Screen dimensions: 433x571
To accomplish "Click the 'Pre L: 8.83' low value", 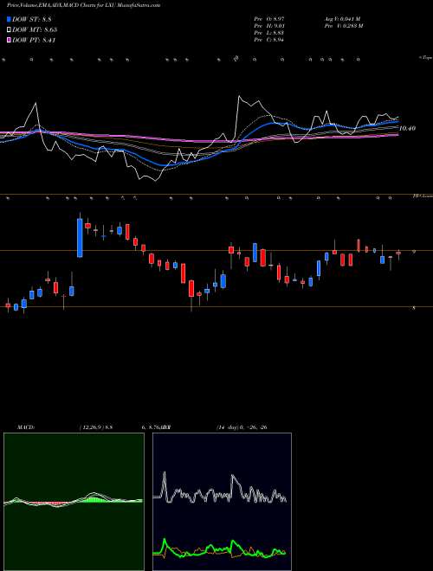I will click(269, 33).
